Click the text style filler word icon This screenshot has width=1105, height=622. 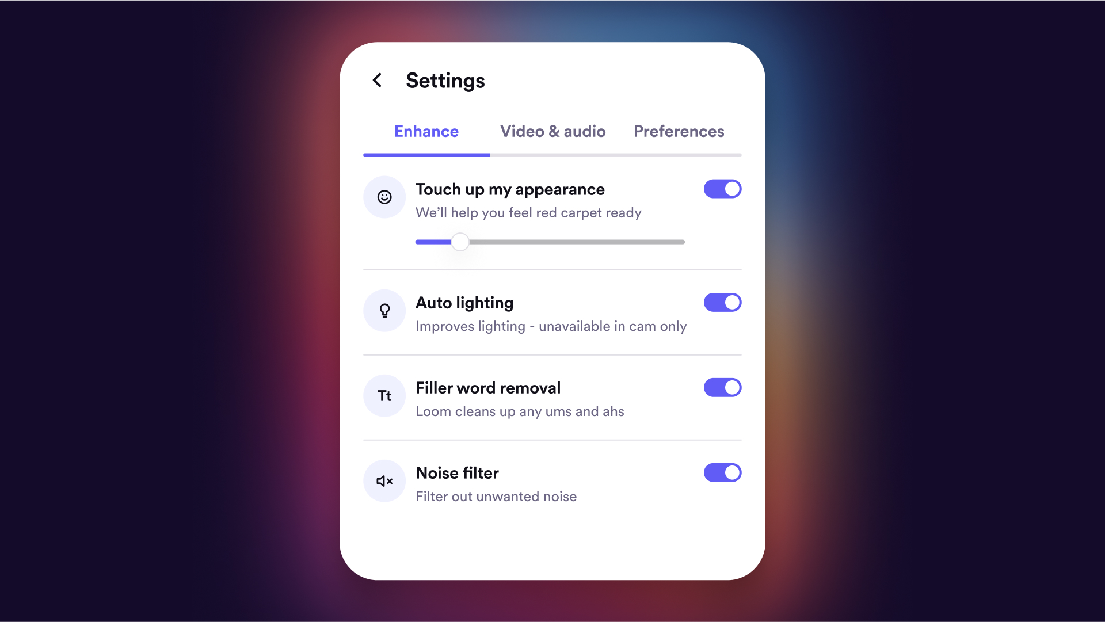point(384,395)
